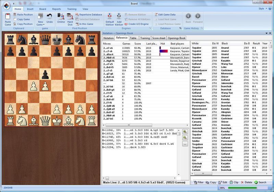Open the Training ribbon tab

pos(72,9)
